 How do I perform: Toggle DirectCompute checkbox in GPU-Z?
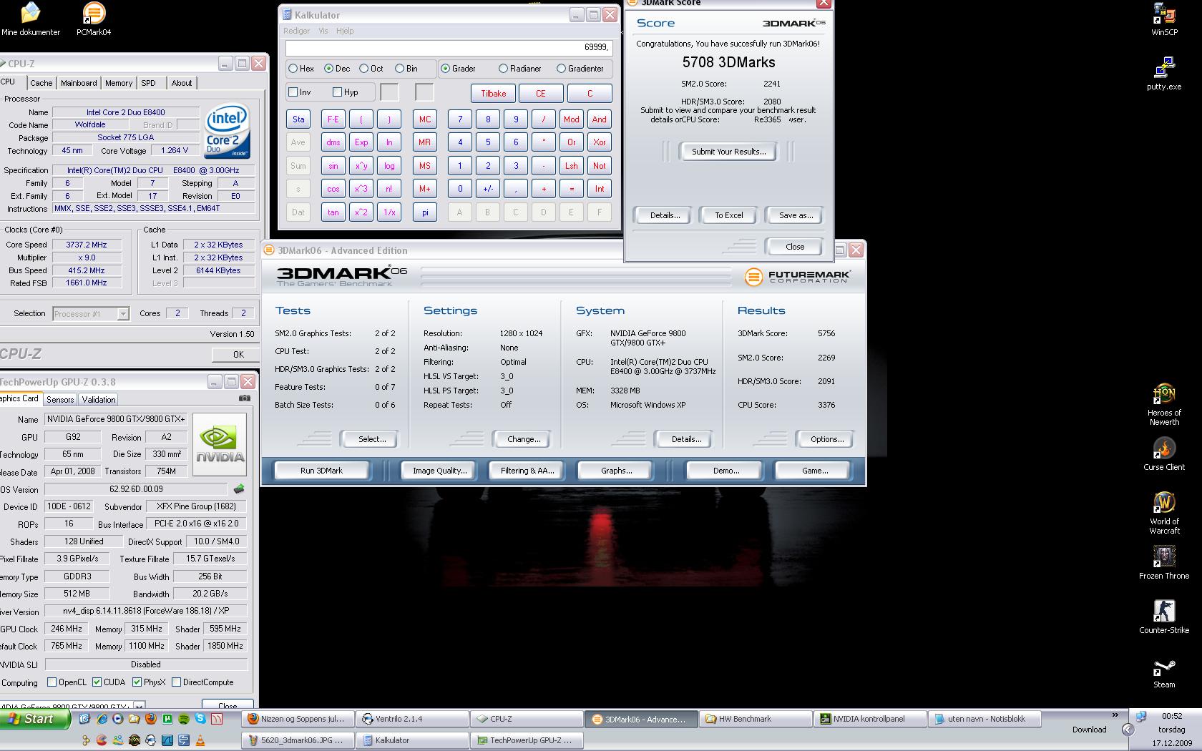pos(176,682)
